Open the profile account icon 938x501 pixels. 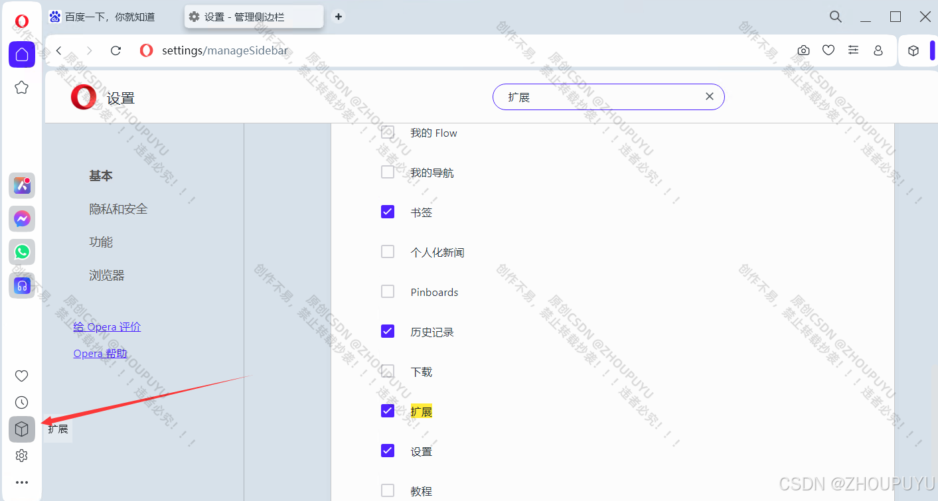tap(878, 50)
